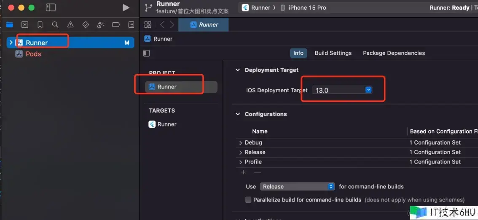Open the Find navigator magnifier icon
Viewport: 478px width, 220px height.
click(55, 25)
